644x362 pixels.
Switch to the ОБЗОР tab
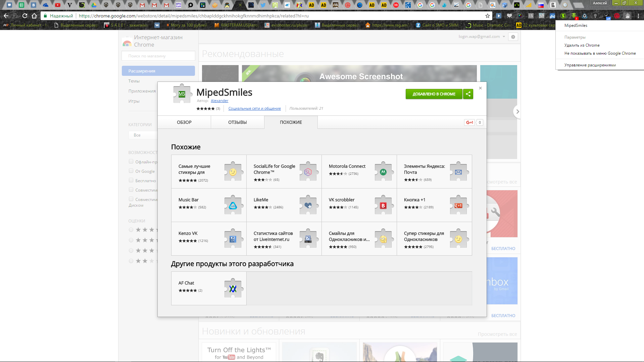pos(184,122)
